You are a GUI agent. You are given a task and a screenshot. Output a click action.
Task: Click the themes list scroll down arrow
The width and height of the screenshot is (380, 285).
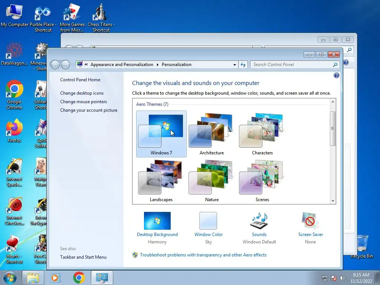point(333,201)
